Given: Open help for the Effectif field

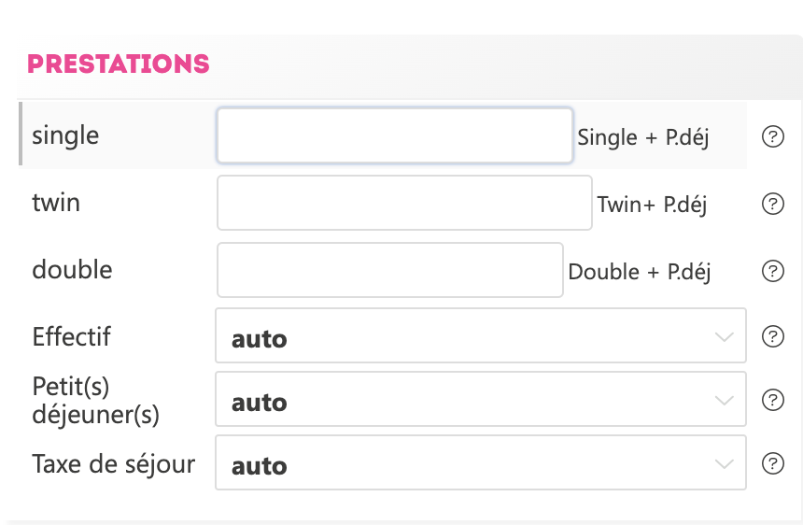Looking at the screenshot, I should (x=772, y=336).
